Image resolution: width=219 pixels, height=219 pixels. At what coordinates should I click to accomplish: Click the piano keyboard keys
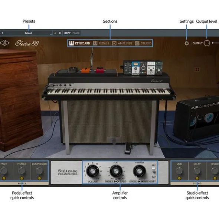108,92
